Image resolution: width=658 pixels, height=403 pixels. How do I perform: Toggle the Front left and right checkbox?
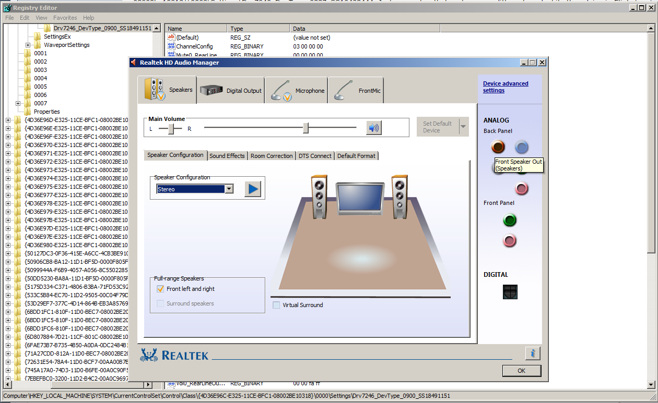160,289
